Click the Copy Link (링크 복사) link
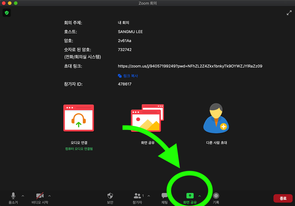This screenshot has width=295, height=206. pos(128,76)
